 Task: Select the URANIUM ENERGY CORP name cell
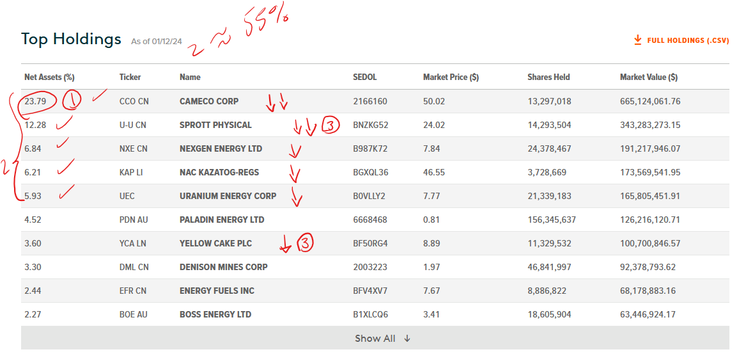(x=228, y=196)
